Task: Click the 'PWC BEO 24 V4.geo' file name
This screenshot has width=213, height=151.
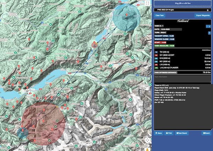Action: click(x=165, y=10)
